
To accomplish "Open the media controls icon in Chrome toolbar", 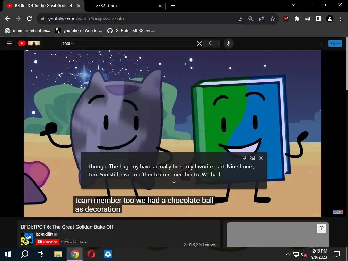I will (308, 19).
